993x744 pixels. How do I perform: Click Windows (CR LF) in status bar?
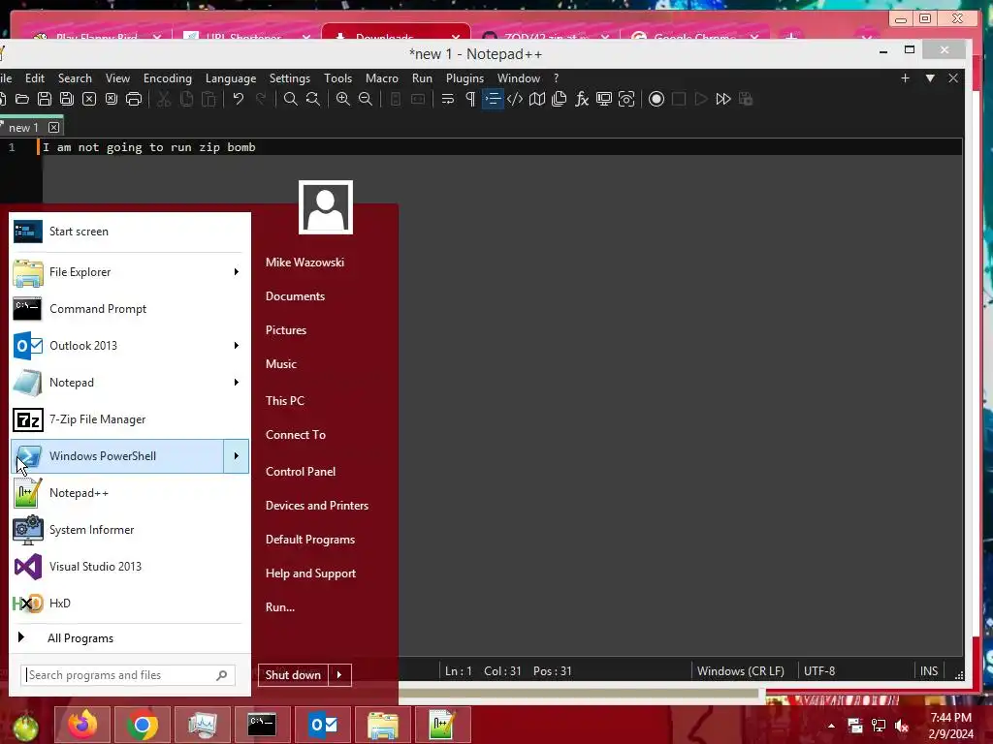click(740, 671)
